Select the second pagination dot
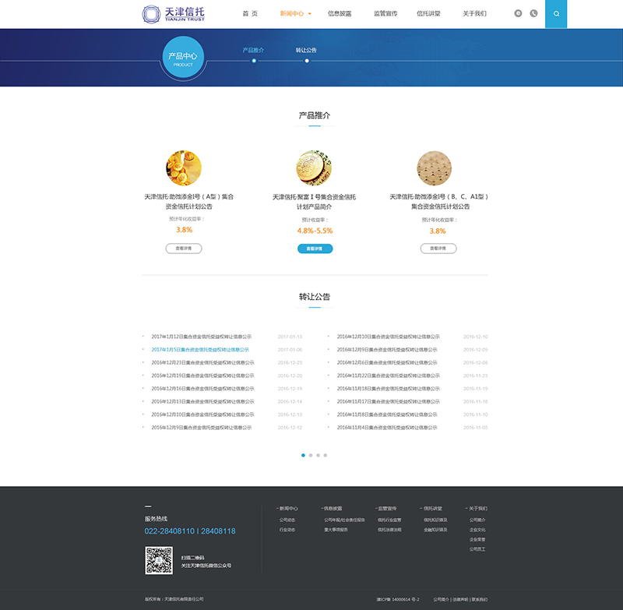Screen dimensions: 623x610 (x=310, y=455)
